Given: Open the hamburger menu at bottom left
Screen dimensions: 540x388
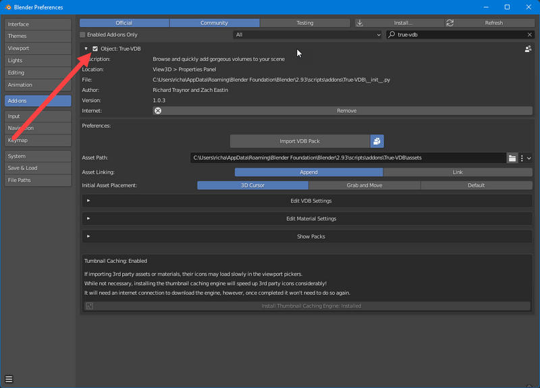Looking at the screenshot, I should click(9, 379).
